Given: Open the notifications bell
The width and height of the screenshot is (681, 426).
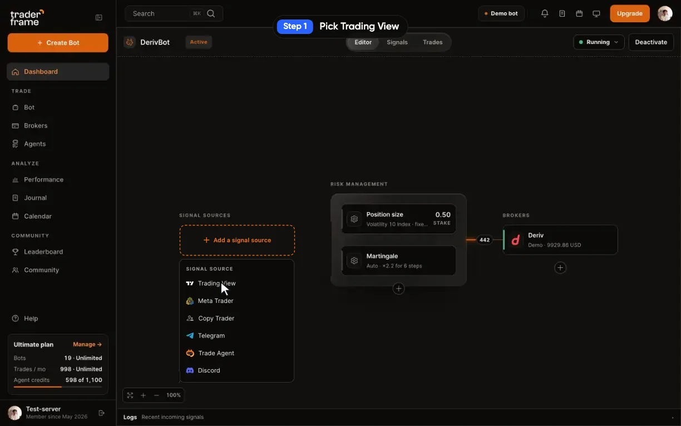Looking at the screenshot, I should point(545,13).
